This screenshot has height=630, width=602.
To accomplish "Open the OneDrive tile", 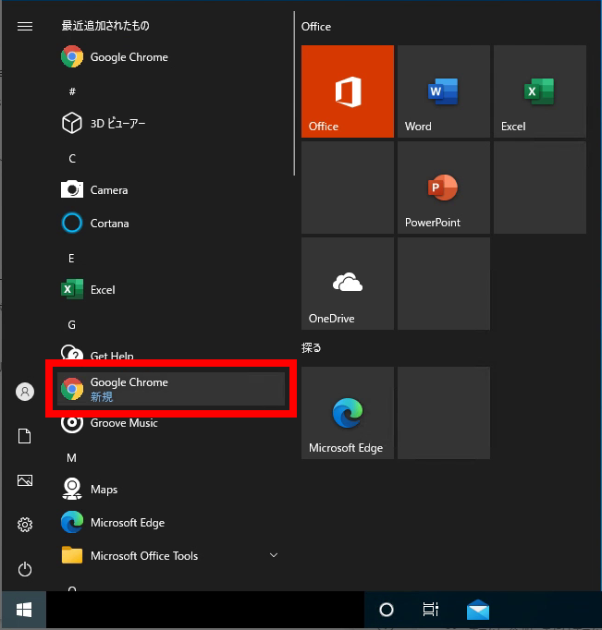I will [x=348, y=284].
